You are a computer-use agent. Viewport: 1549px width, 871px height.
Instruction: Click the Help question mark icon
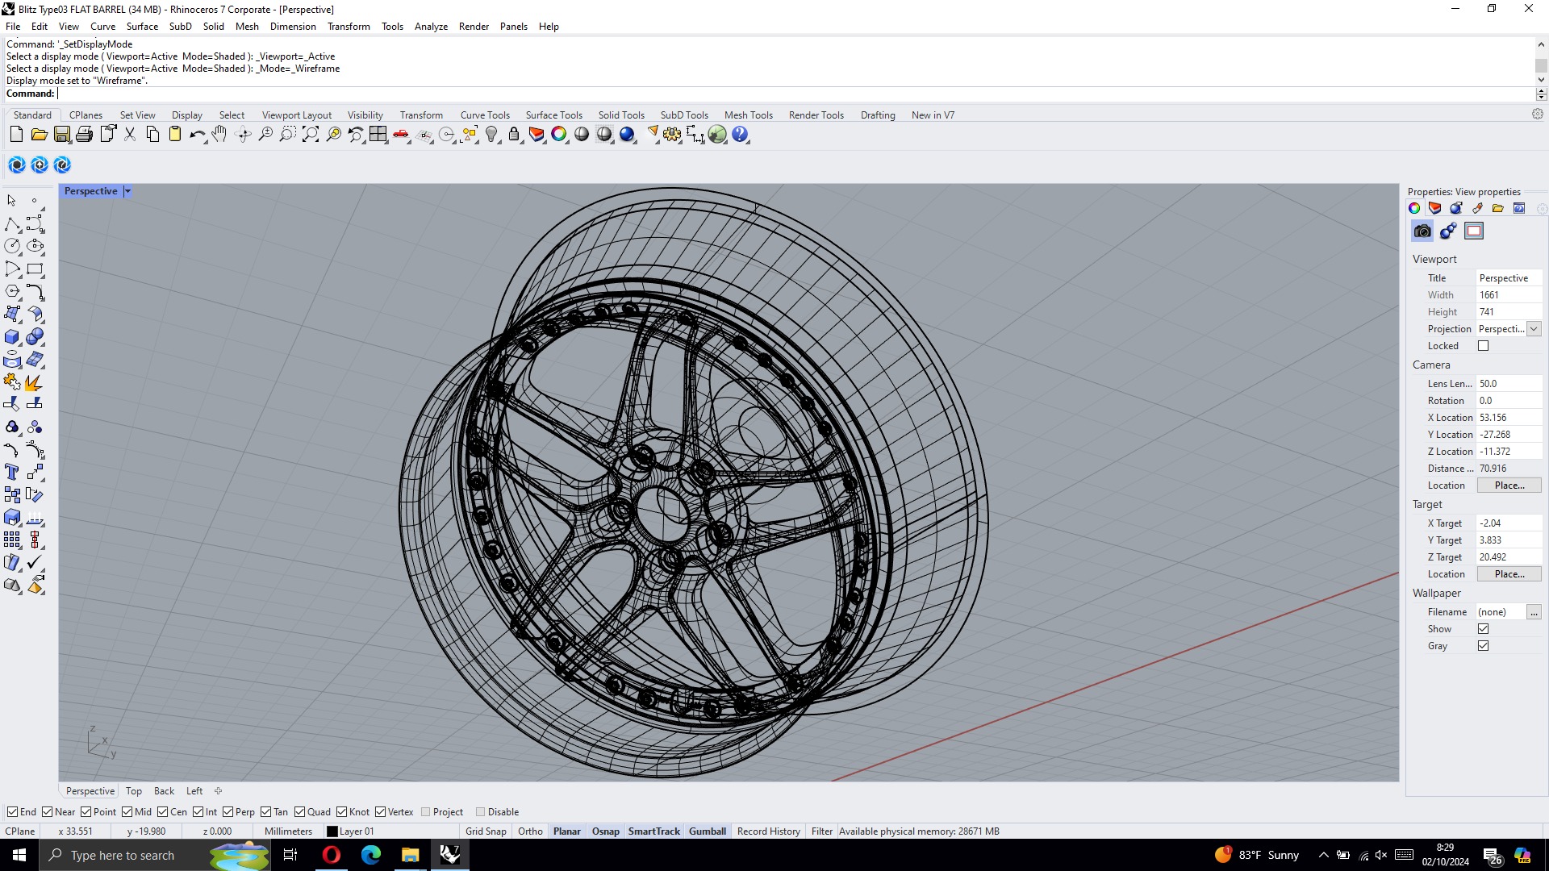click(740, 135)
